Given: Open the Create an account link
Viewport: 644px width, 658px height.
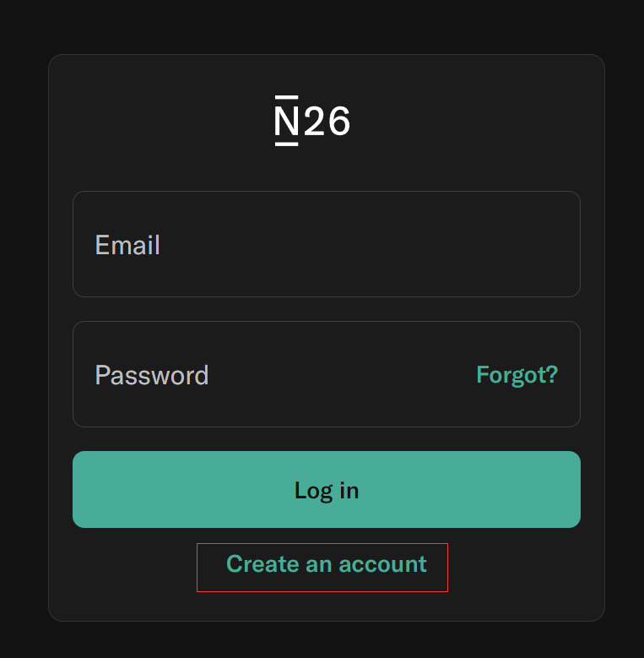Looking at the screenshot, I should coord(326,564).
